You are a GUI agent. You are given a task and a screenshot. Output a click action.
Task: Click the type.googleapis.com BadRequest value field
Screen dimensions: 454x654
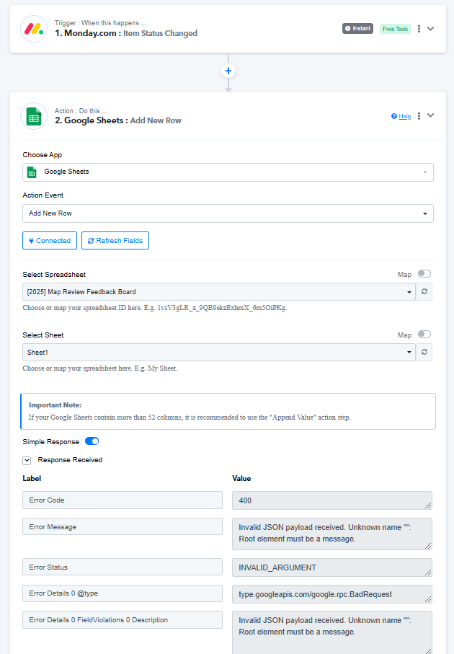(x=332, y=594)
